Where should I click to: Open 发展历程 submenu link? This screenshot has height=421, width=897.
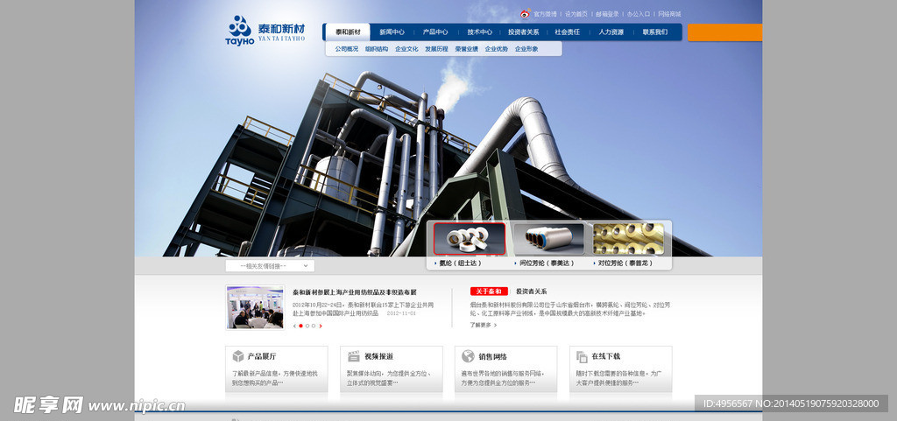point(436,49)
